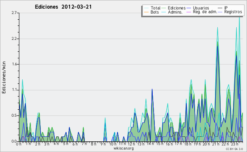This screenshot has height=152, width=247.
Task: Click the 'Ediciones/min' y-axis label
Action: [x=4, y=77]
